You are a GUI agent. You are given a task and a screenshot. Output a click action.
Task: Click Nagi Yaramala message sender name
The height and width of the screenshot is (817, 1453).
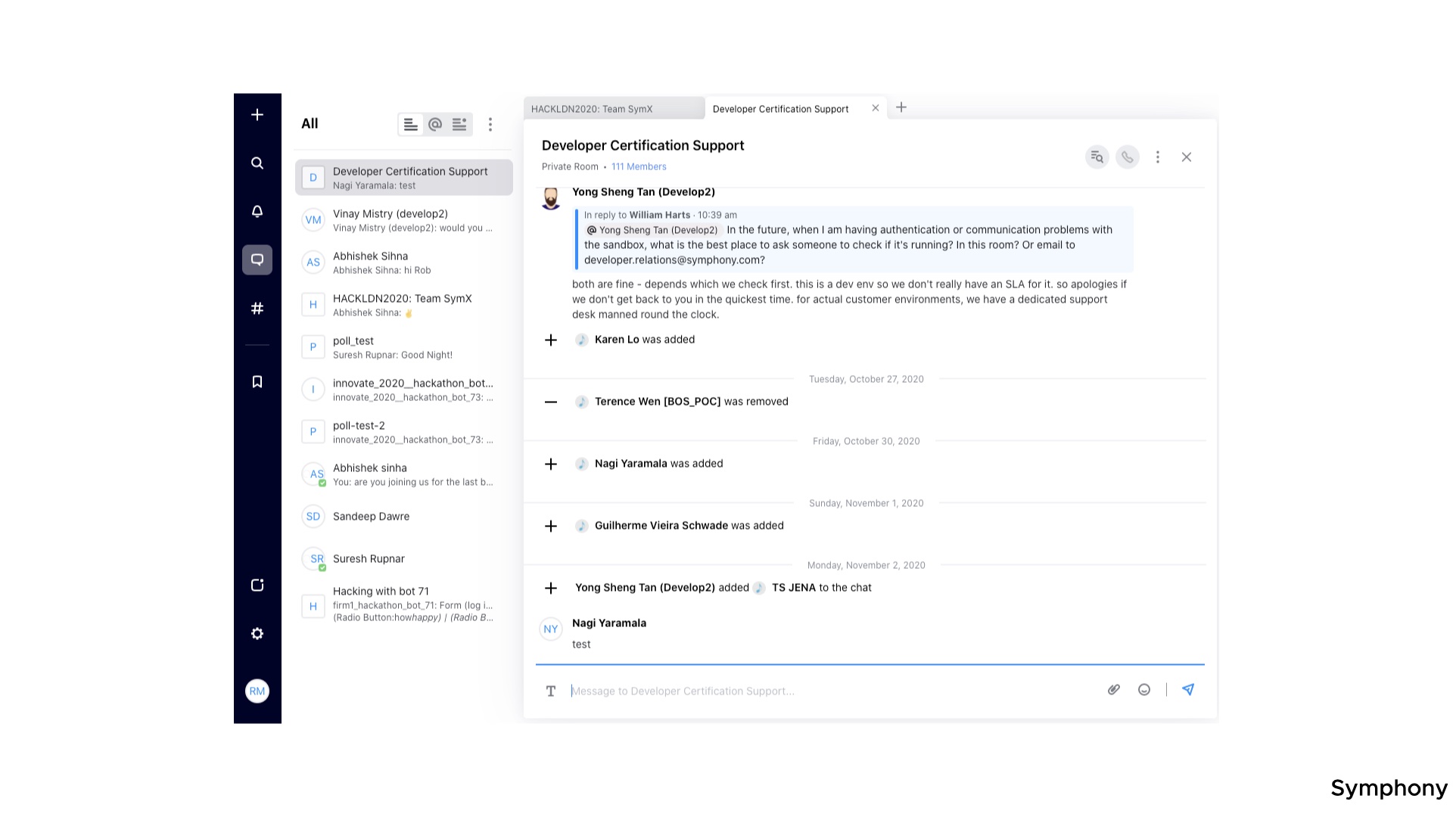point(609,623)
